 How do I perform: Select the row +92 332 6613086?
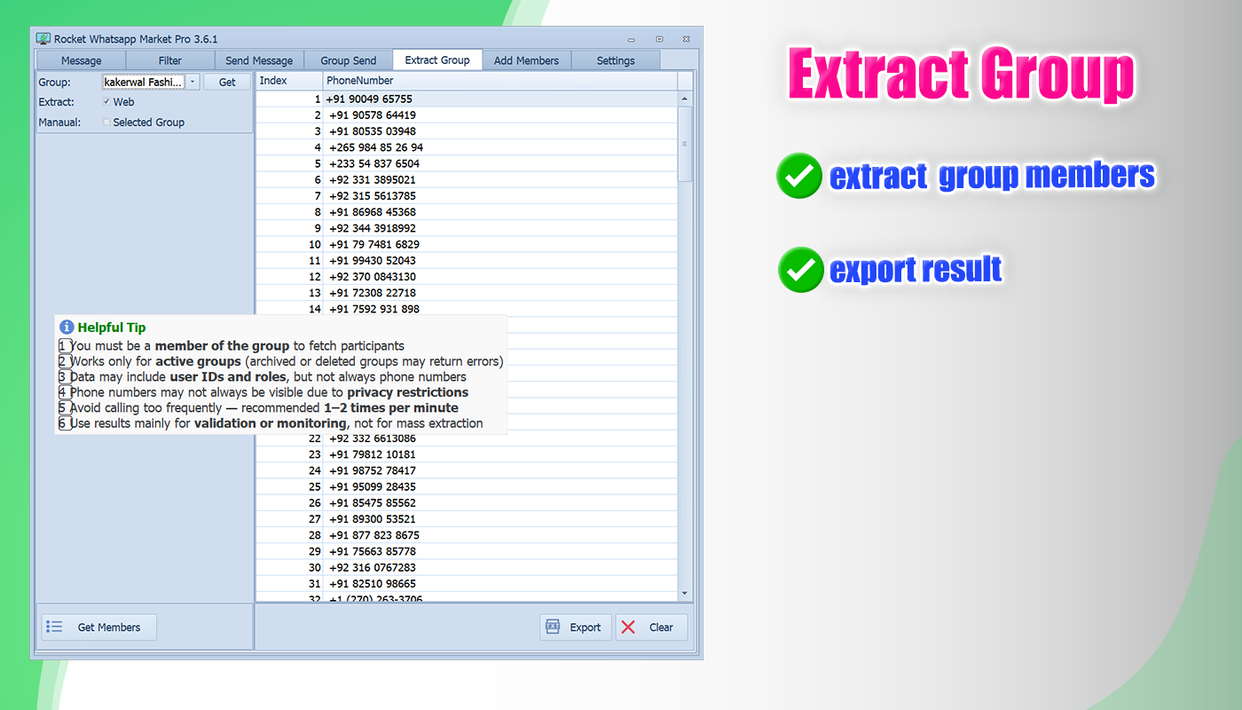(x=467, y=438)
